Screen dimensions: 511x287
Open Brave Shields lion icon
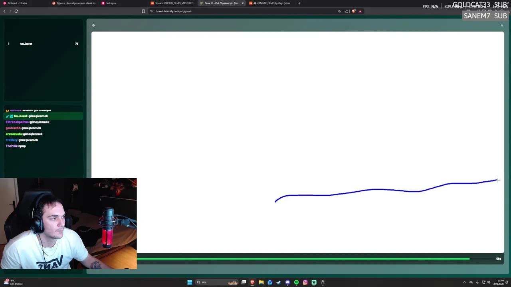click(354, 11)
